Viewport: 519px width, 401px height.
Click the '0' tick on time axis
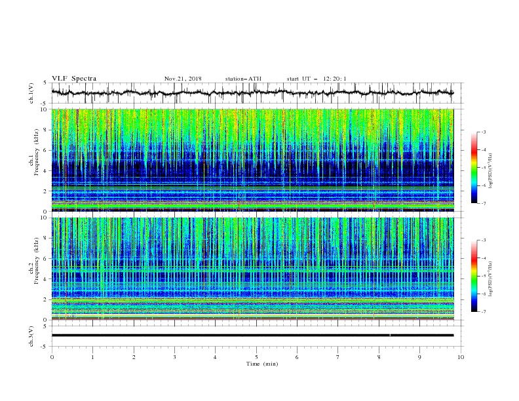coord(52,357)
